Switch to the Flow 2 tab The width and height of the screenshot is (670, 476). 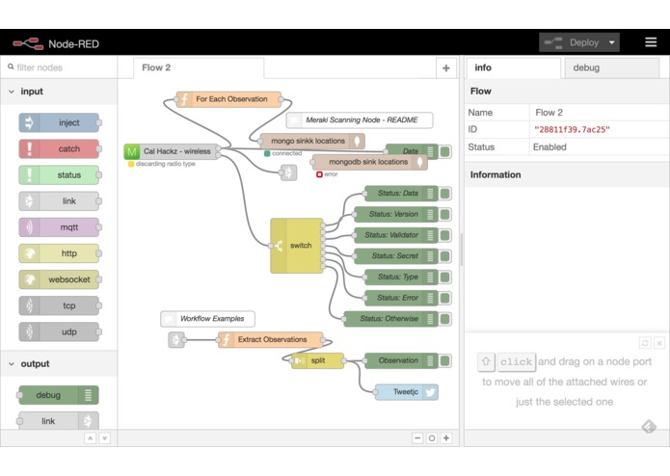199,67
